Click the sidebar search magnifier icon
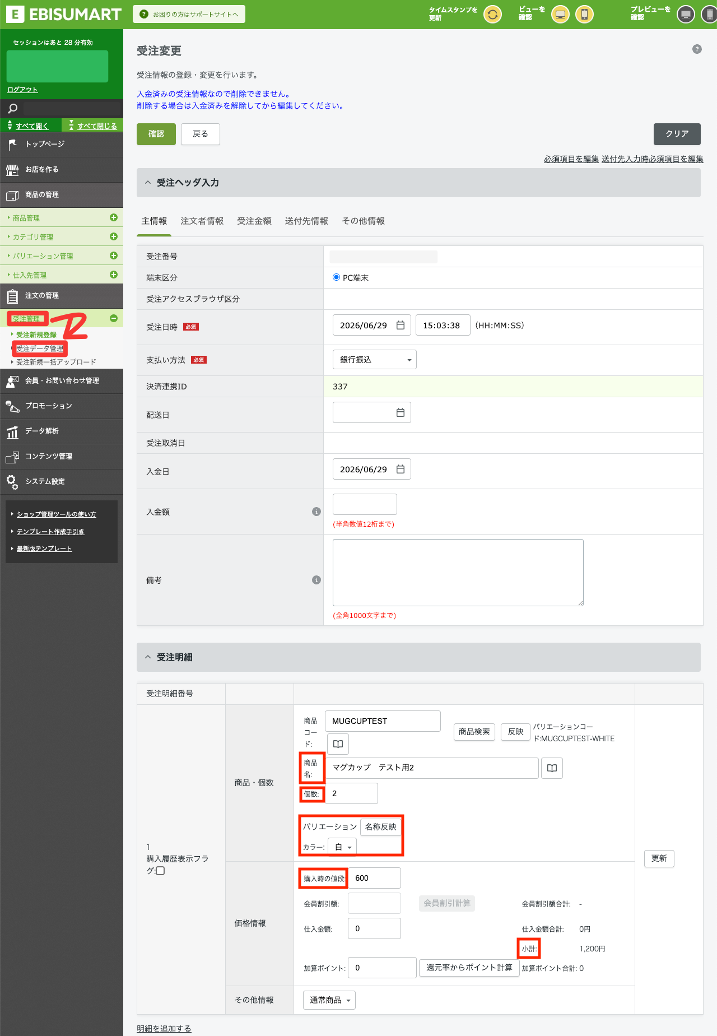 click(x=12, y=109)
